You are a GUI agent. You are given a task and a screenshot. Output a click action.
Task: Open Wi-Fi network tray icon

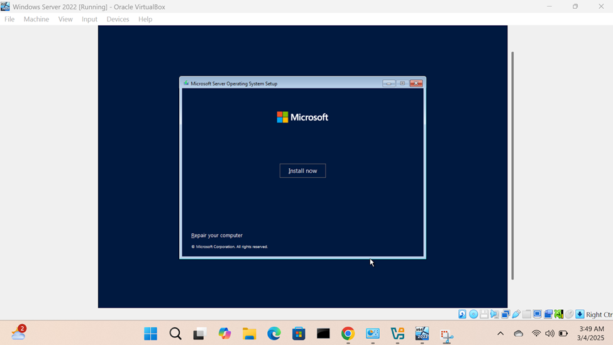click(536, 334)
